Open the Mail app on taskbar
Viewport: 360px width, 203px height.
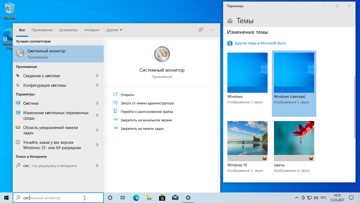pos(175,198)
